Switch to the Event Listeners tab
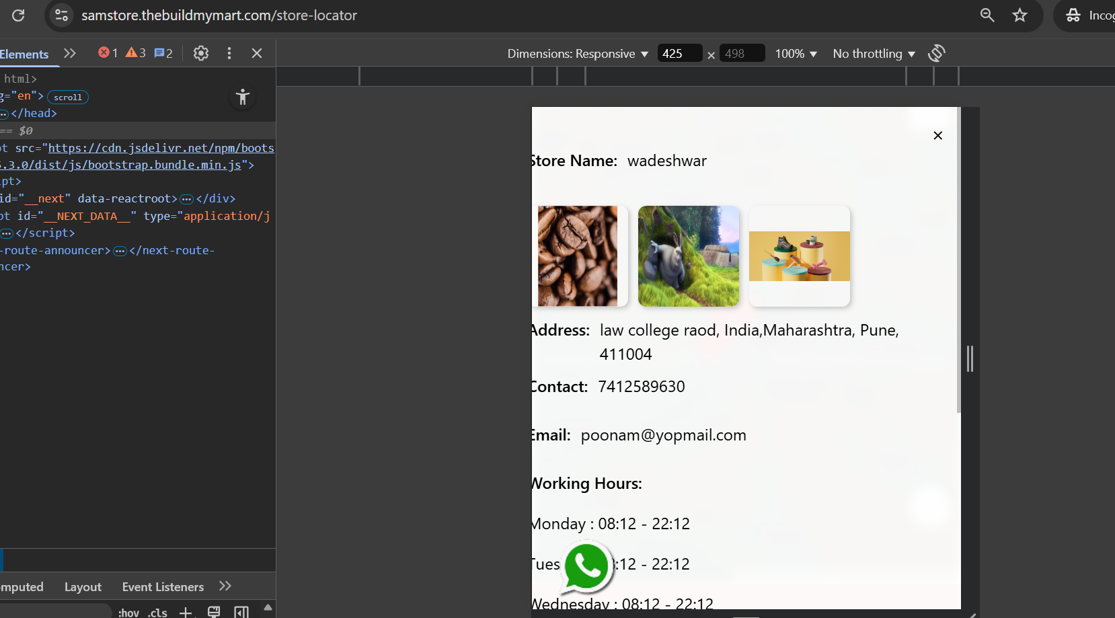 (x=163, y=587)
